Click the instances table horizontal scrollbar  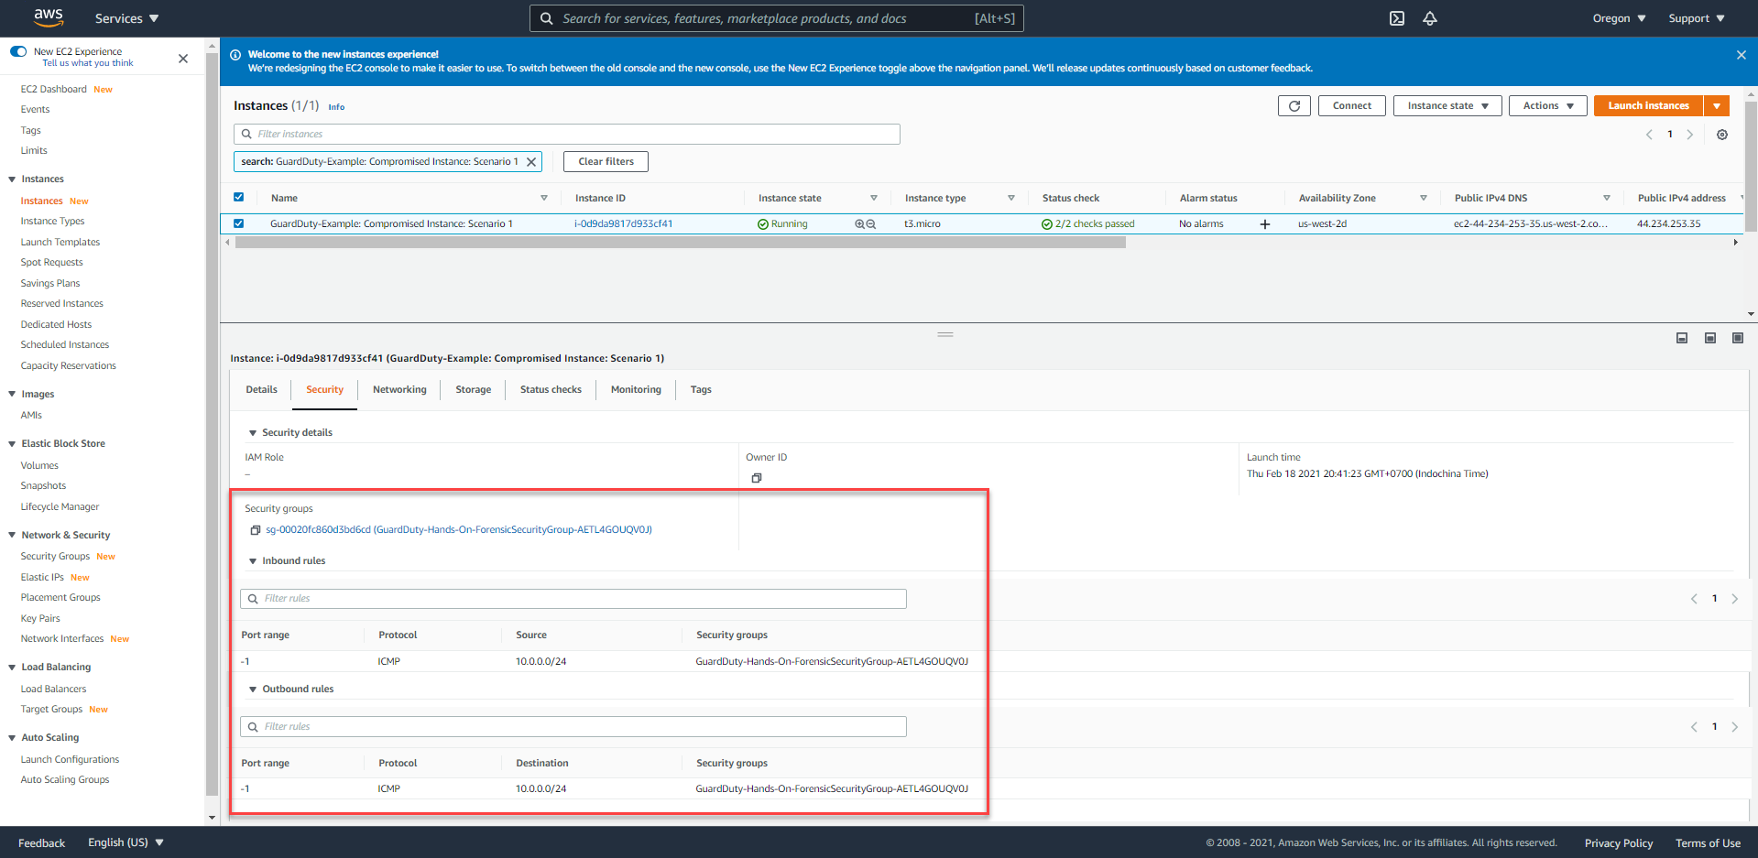coord(680,243)
